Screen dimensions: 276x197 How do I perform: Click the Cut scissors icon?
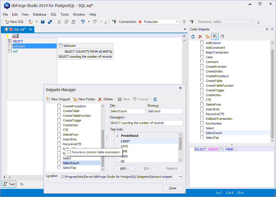click(59, 22)
